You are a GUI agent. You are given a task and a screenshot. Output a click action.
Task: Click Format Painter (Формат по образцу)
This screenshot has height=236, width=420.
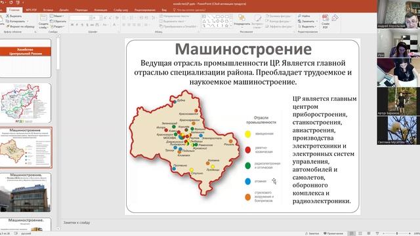pos(20,26)
